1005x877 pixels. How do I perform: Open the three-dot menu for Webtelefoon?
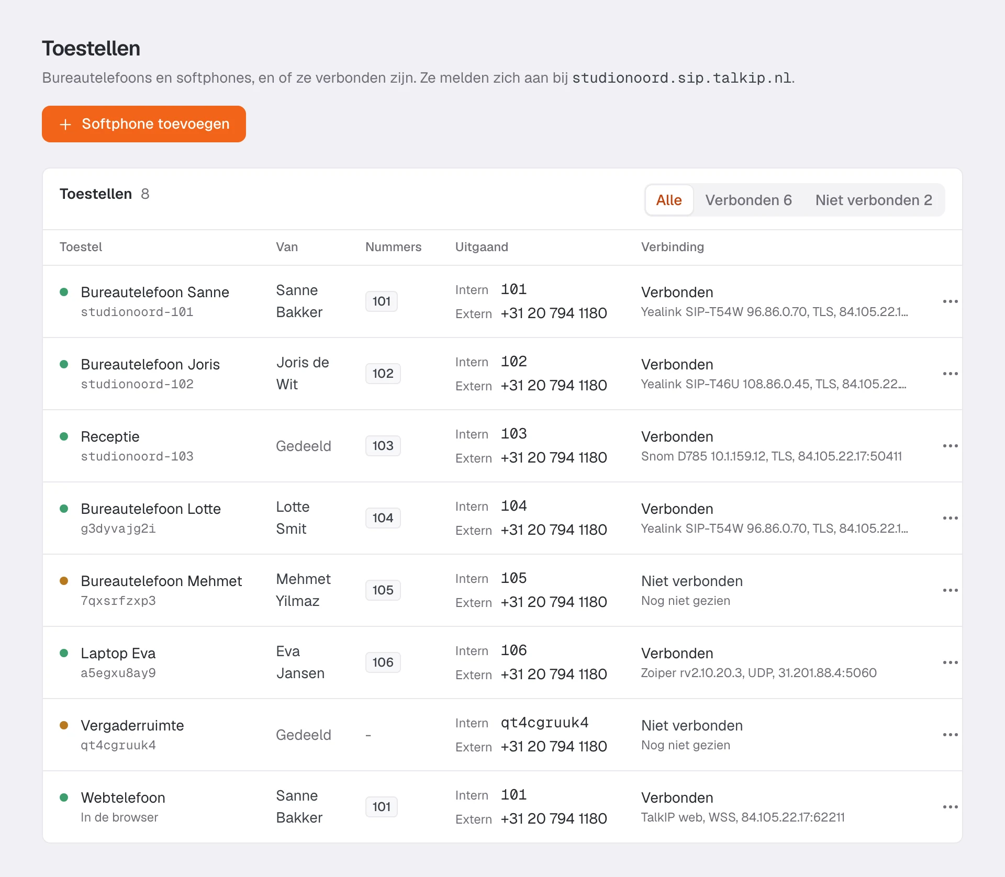coord(950,807)
